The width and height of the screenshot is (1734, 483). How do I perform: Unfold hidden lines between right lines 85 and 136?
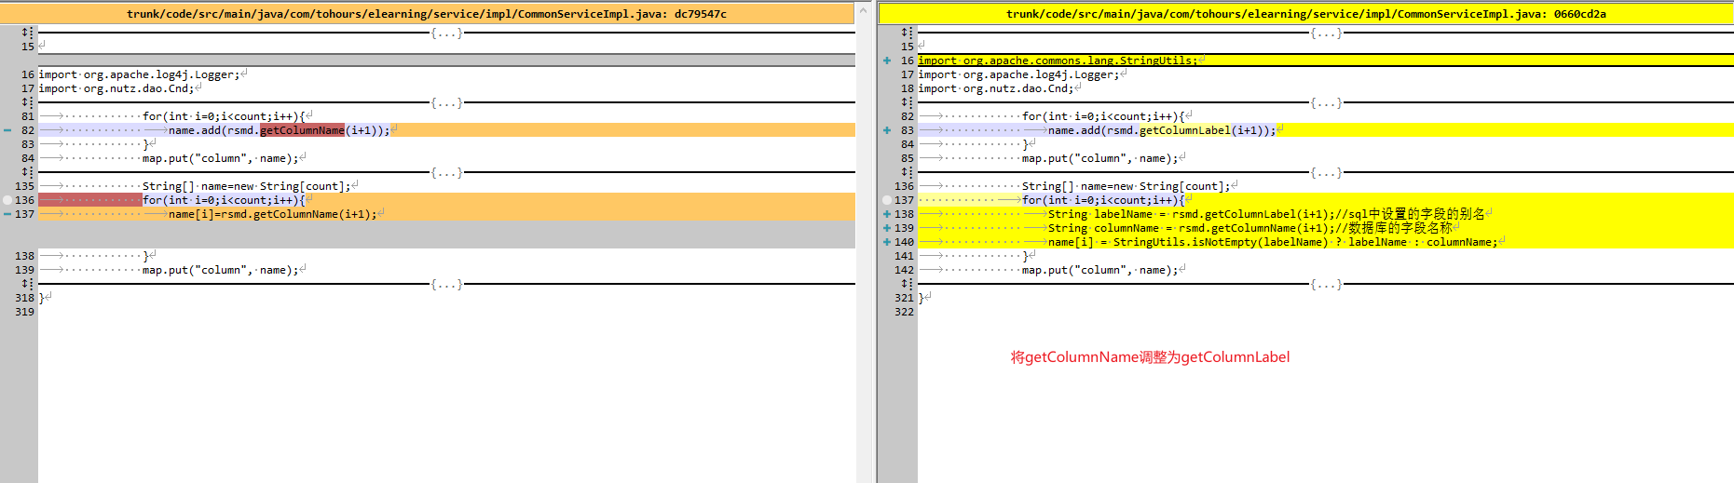[1326, 172]
